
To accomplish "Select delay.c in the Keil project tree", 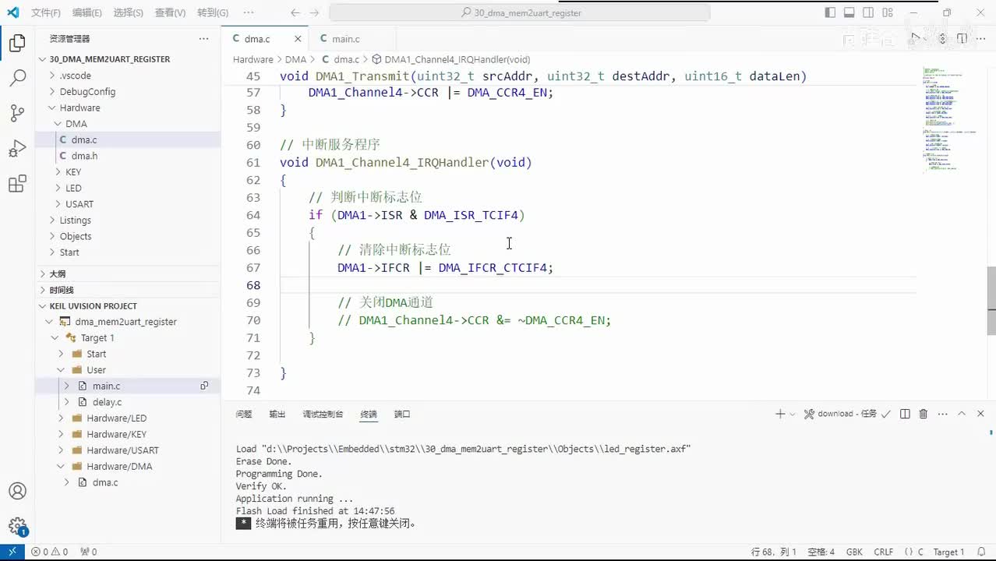I will (107, 402).
